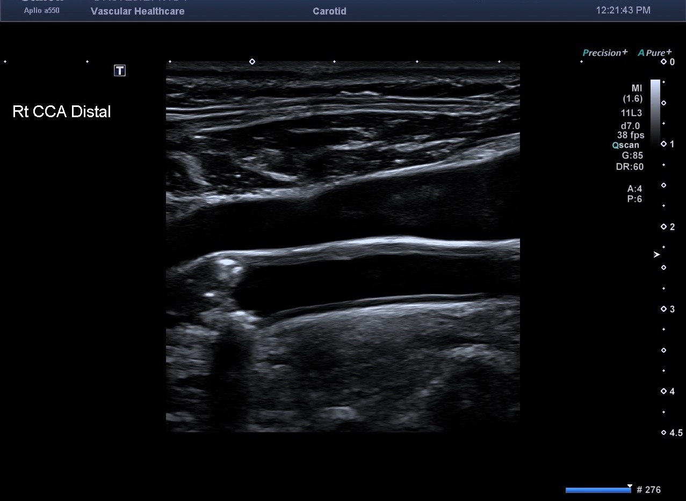Click the "38 fps" frame rate readout
686x501 pixels.
click(x=631, y=135)
